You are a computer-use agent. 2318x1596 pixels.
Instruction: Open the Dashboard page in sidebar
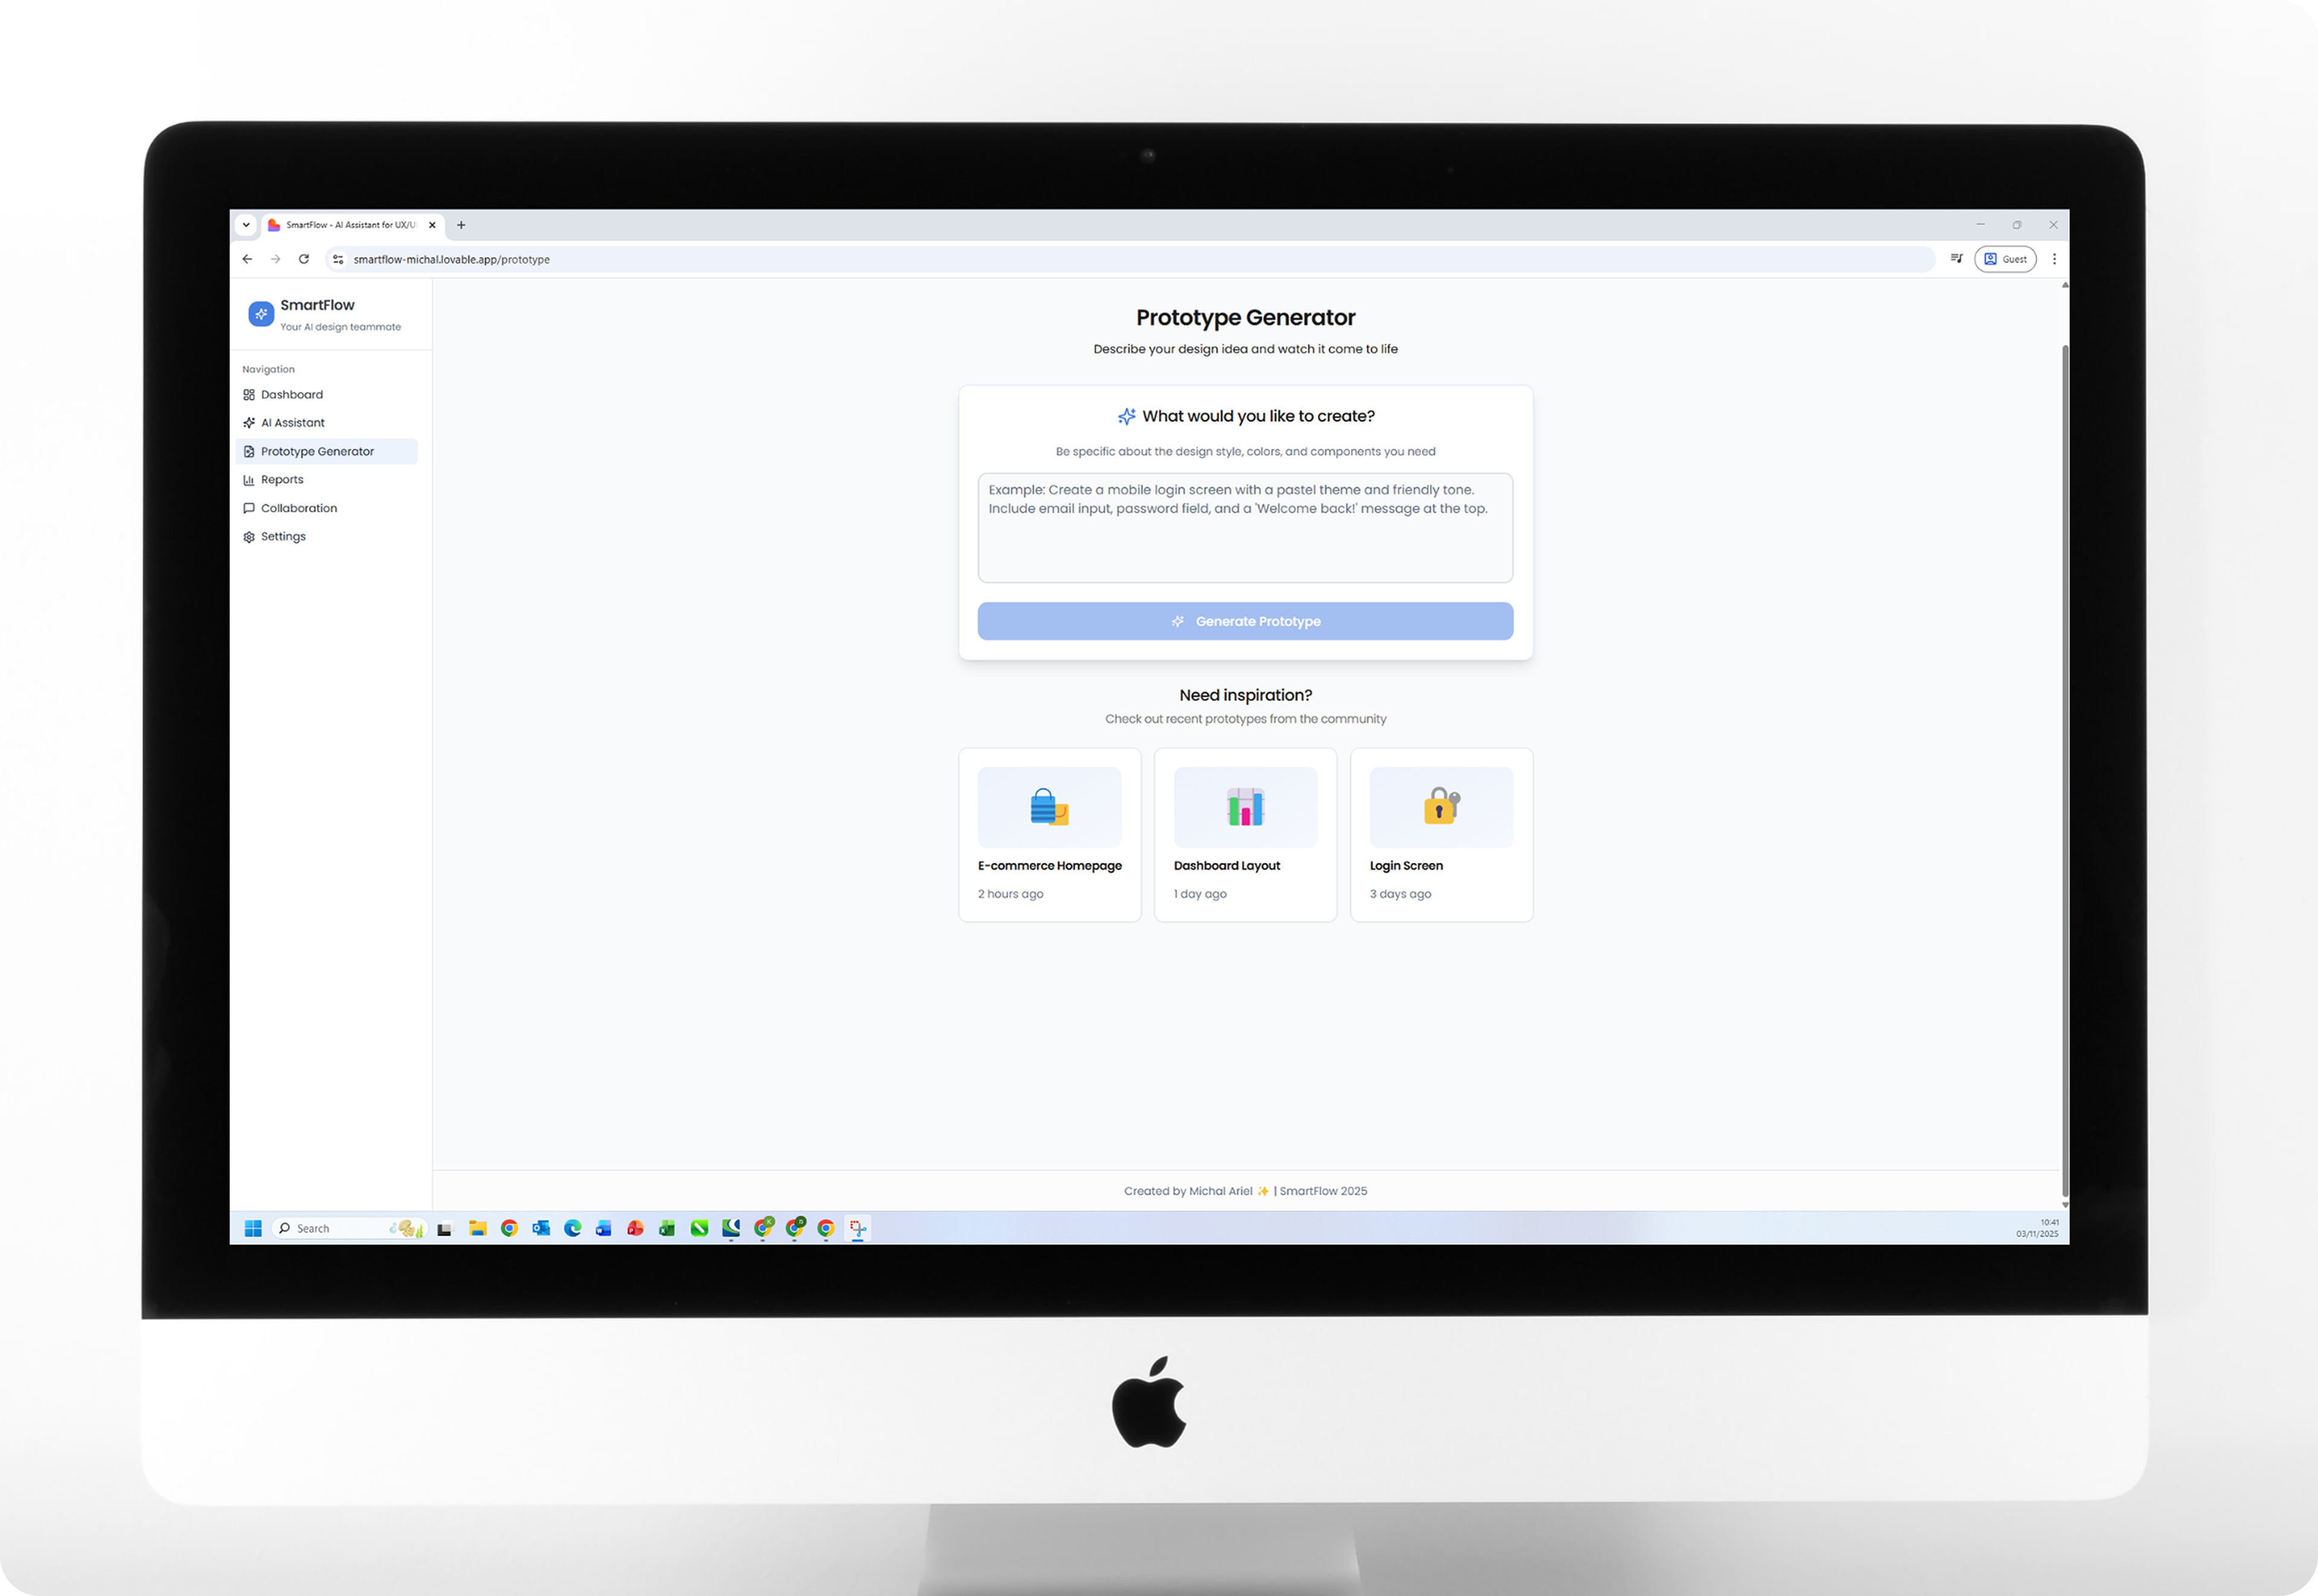pyautogui.click(x=291, y=395)
